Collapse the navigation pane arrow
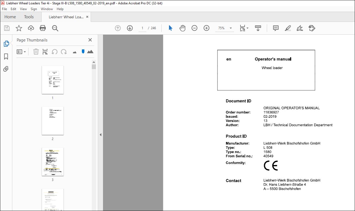The width and height of the screenshot is (355, 211). pos(101,135)
